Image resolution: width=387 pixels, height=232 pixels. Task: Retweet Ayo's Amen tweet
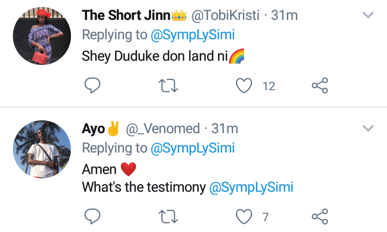pos(169,216)
